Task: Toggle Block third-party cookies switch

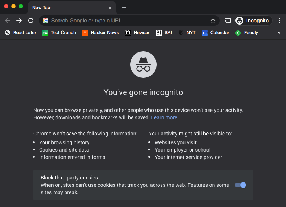Action: [x=241, y=185]
